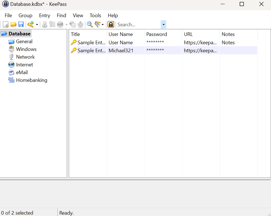Screen dimensions: 271x216
Task: Click the Show Entries keys icon
Action: point(98,24)
